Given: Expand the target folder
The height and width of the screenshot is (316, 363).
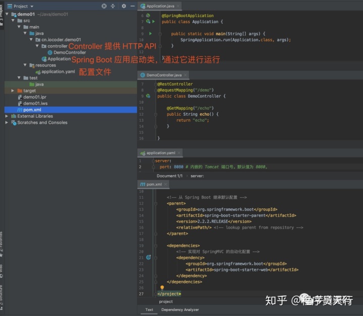Looking at the screenshot, I should click(x=13, y=91).
